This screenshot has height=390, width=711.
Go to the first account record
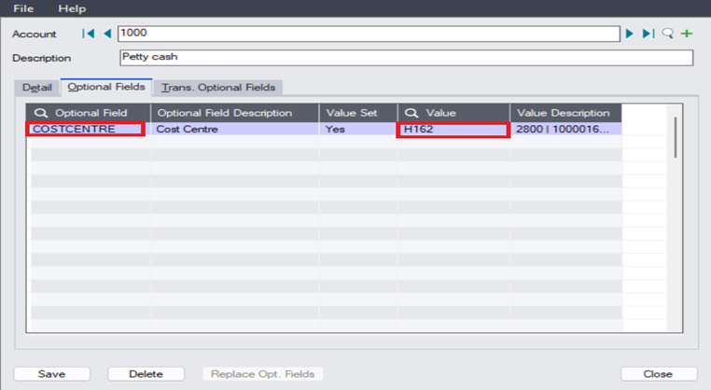pyautogui.click(x=89, y=34)
